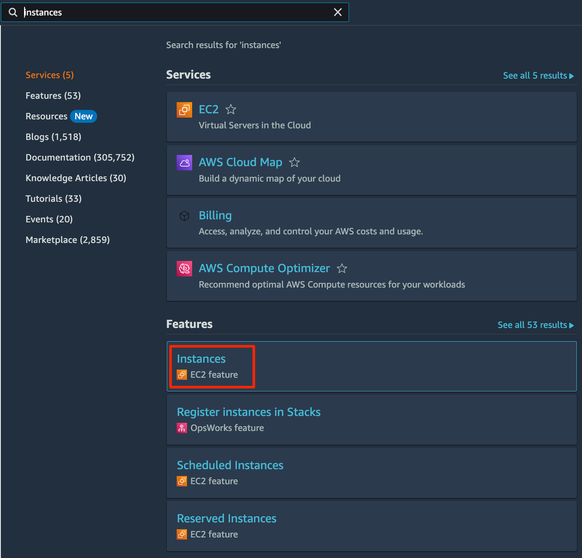
Task: Open Reserved Instances feature
Action: pyautogui.click(x=227, y=519)
